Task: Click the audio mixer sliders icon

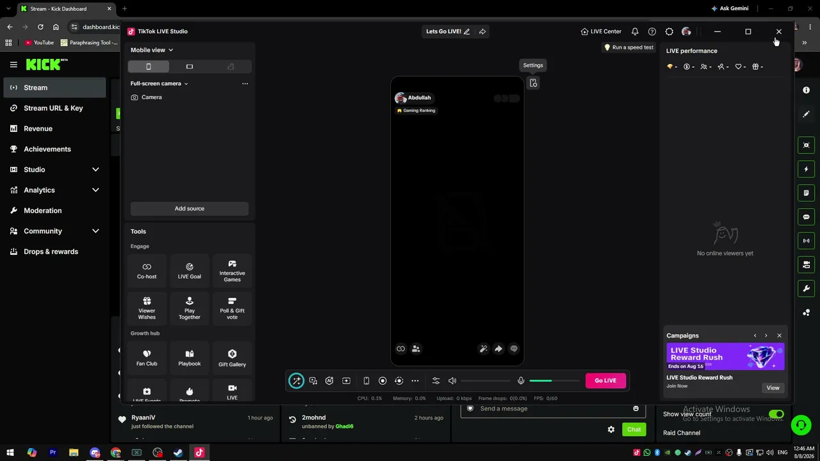Action: pos(436,381)
